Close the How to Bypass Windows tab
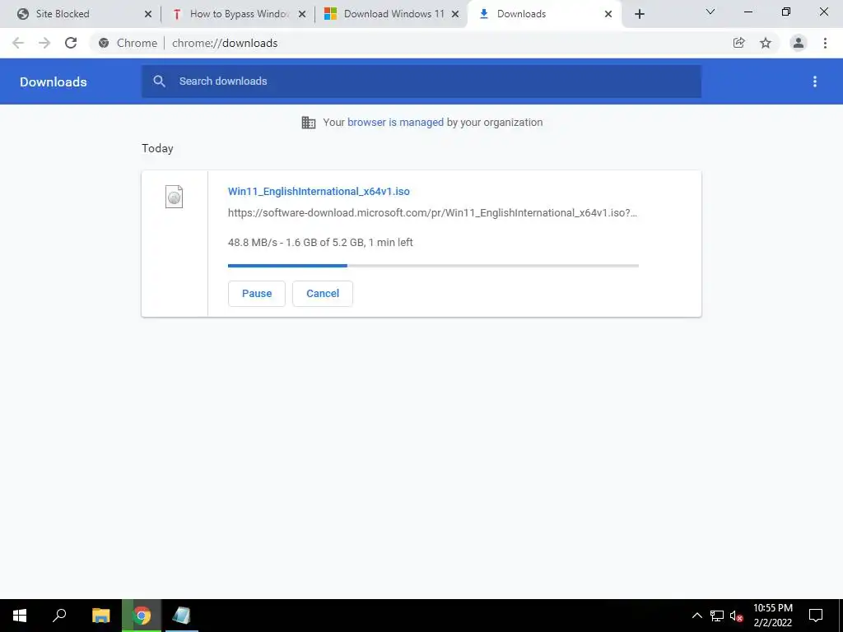 coord(302,14)
